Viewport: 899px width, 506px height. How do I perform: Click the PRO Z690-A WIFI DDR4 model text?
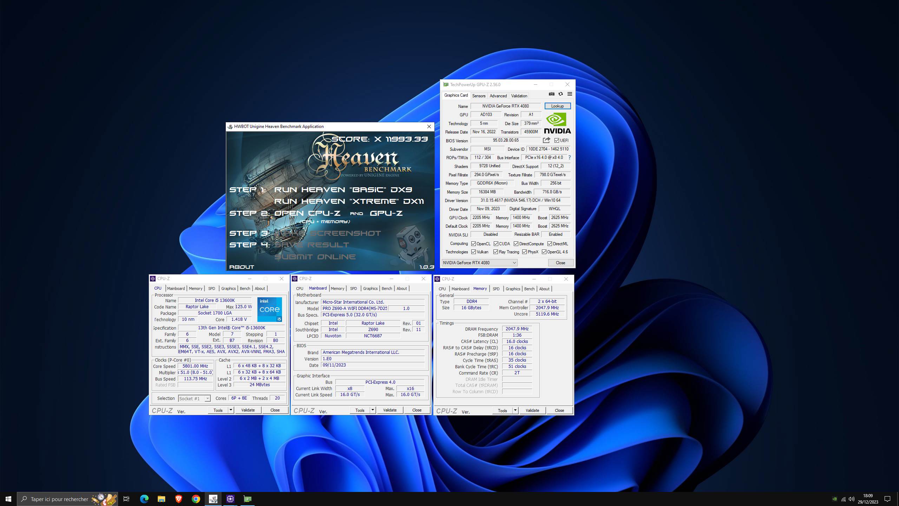(x=354, y=309)
